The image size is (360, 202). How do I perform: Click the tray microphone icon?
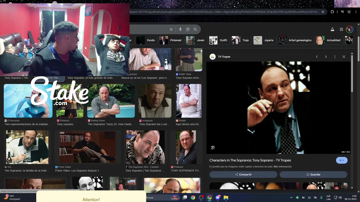(321, 198)
